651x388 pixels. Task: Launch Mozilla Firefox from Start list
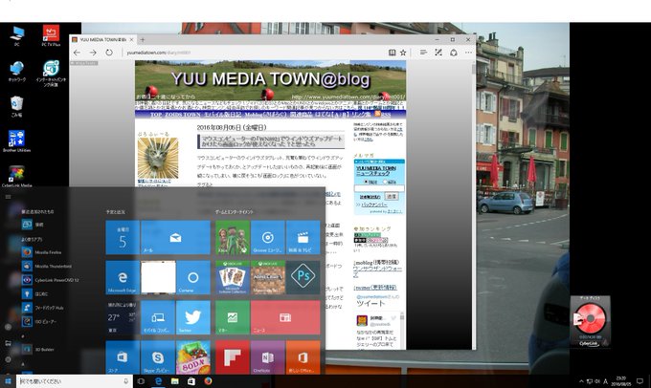coord(41,252)
